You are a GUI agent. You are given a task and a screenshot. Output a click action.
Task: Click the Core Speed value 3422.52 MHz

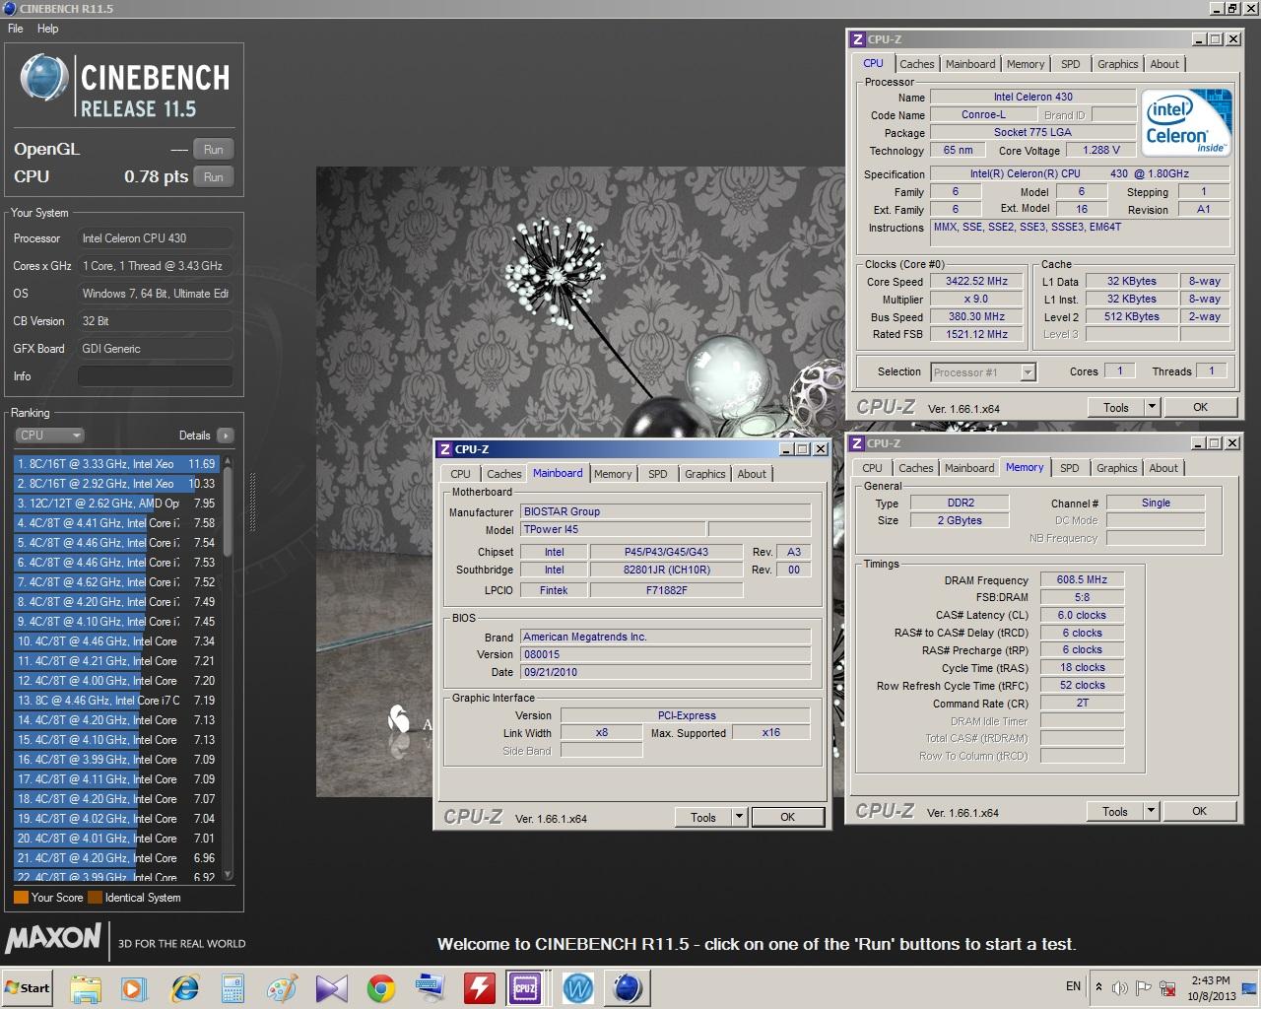(976, 281)
